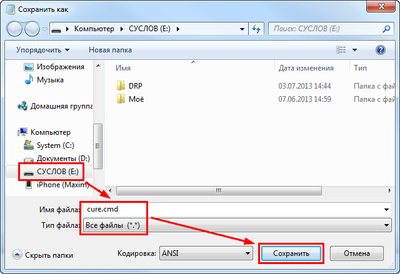This screenshot has height=274, width=400.
Task: Change the view with the view icon
Action: (x=341, y=50)
